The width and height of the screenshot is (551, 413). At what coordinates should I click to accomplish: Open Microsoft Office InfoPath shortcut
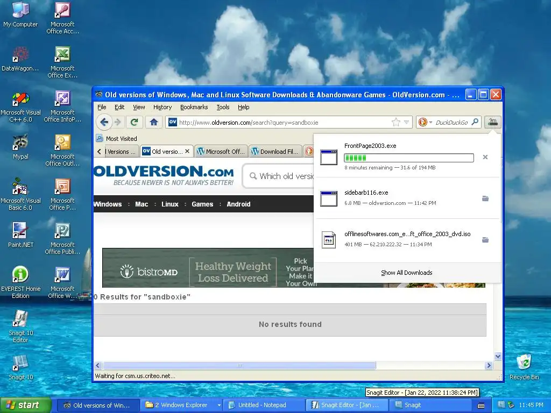click(62, 106)
